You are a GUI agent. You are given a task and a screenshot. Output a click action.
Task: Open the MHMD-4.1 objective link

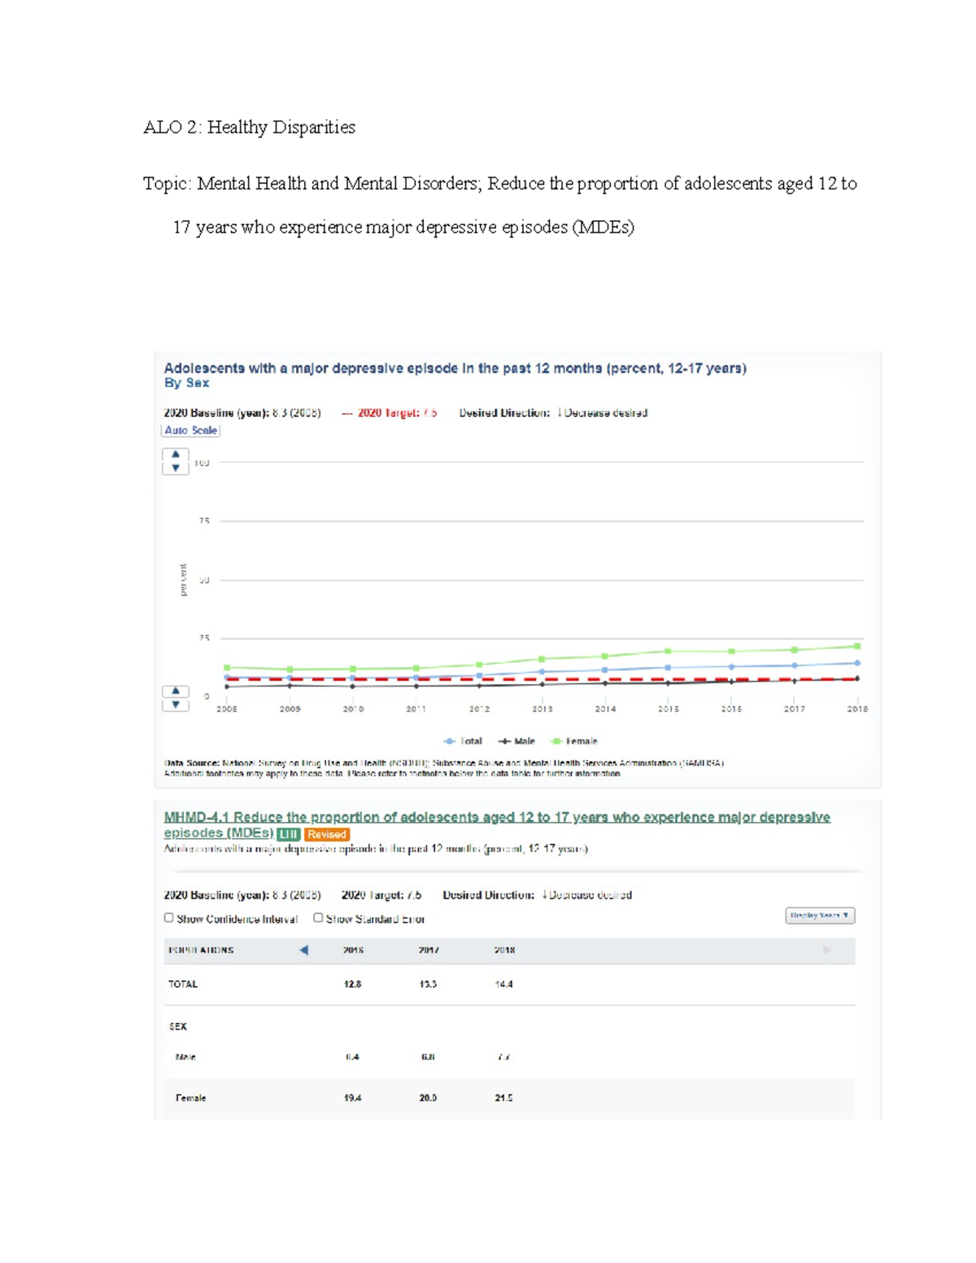(x=496, y=817)
